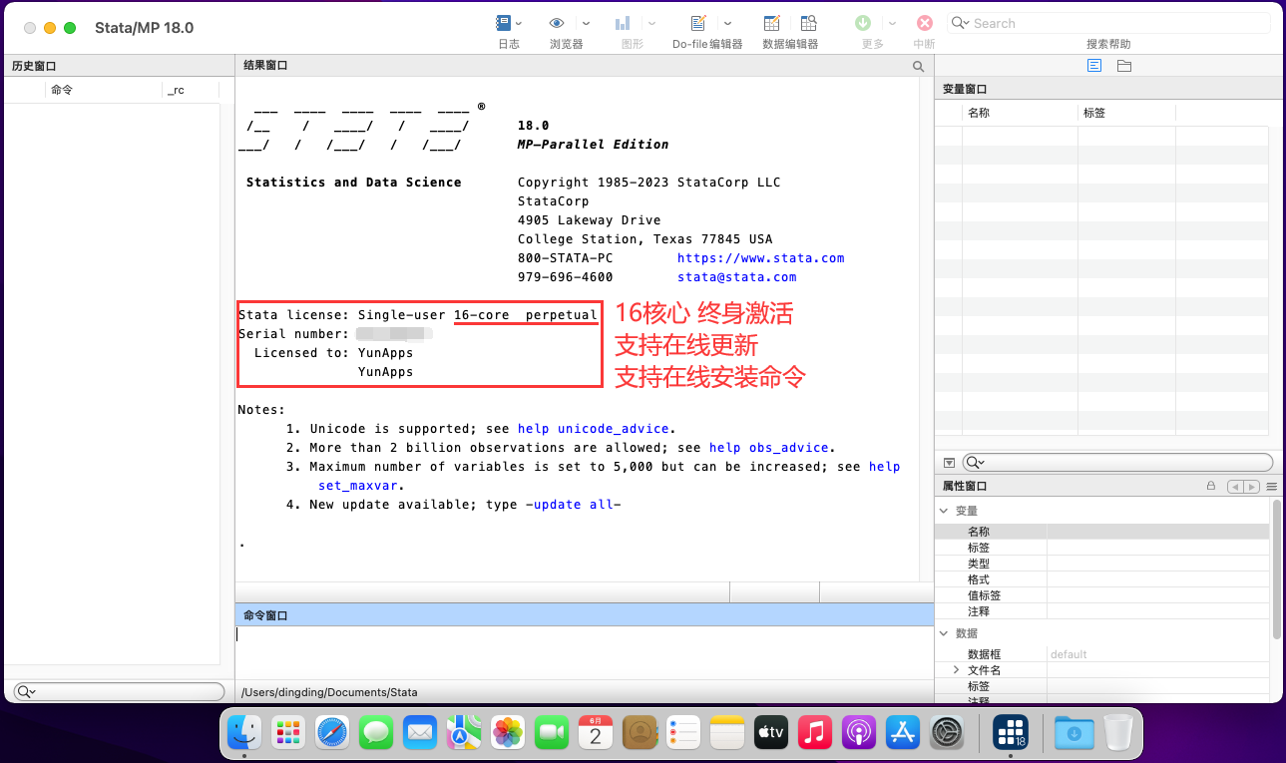The height and width of the screenshot is (763, 1286).
Task: Switch to folder view icon above 变量窗口
Action: (1124, 66)
